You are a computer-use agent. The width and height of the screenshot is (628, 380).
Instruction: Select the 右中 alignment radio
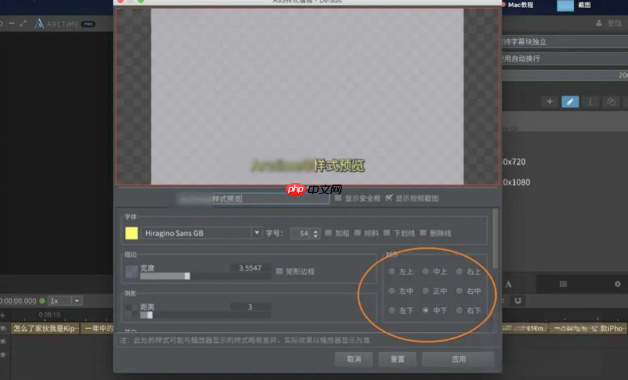(x=460, y=291)
